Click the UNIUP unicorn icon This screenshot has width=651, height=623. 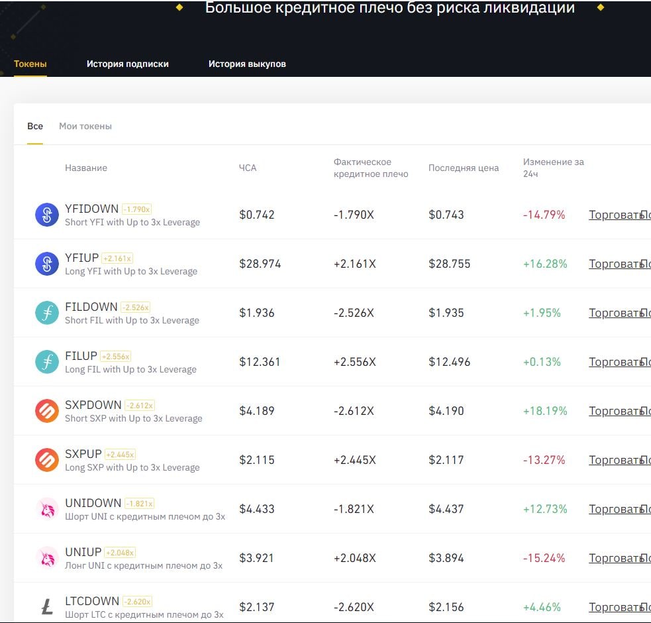click(47, 558)
